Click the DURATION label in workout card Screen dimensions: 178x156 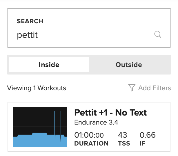[x=91, y=143]
